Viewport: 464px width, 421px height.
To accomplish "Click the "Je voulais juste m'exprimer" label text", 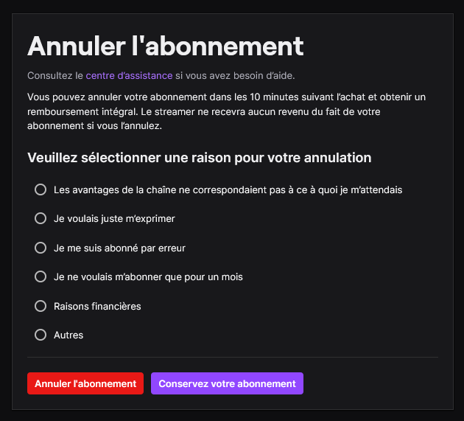I will 114,218.
